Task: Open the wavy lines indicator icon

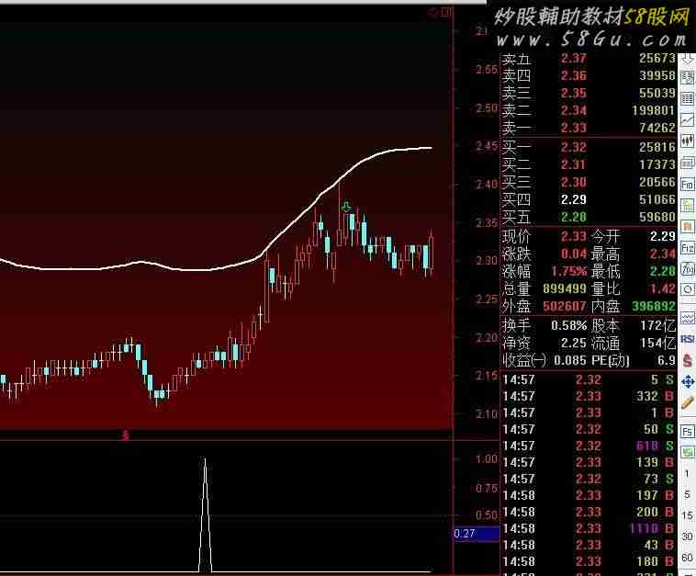Action: [x=688, y=318]
